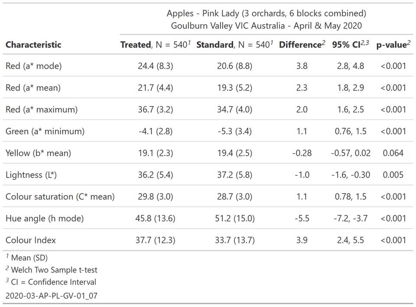
Task: Click the Characteristic column header
Action: [33, 45]
